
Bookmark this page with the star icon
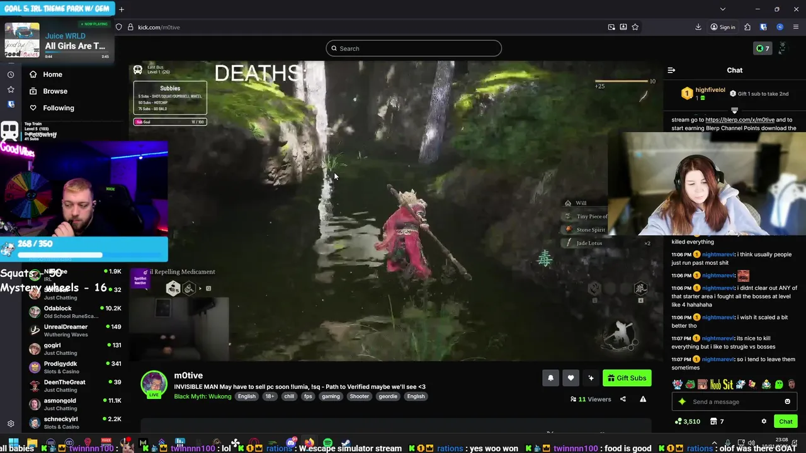coord(635,27)
